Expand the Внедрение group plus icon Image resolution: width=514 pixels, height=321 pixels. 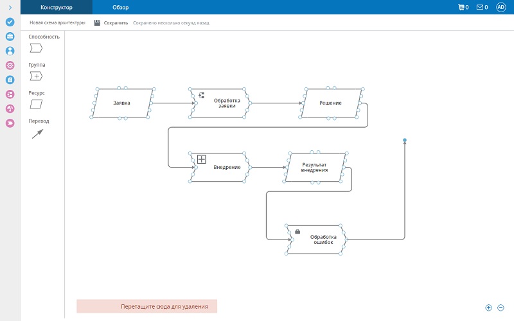click(201, 159)
